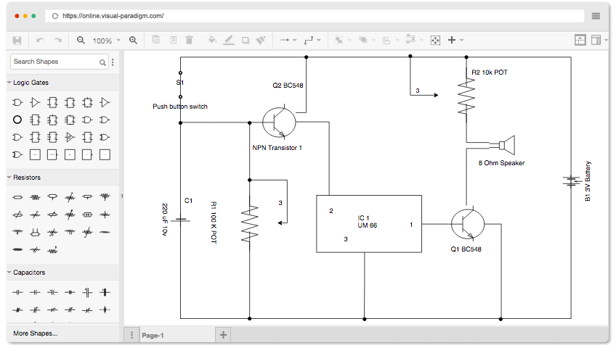Open the page list three-dot menu
616x345 pixels.
point(131,335)
